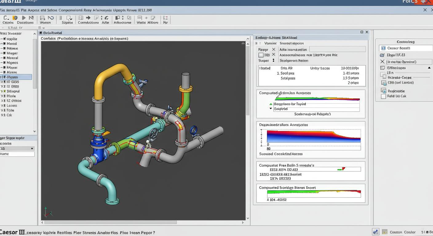Click the tree panel scroll-up arrow
This screenshot has height=236, width=433.
click(x=34, y=33)
